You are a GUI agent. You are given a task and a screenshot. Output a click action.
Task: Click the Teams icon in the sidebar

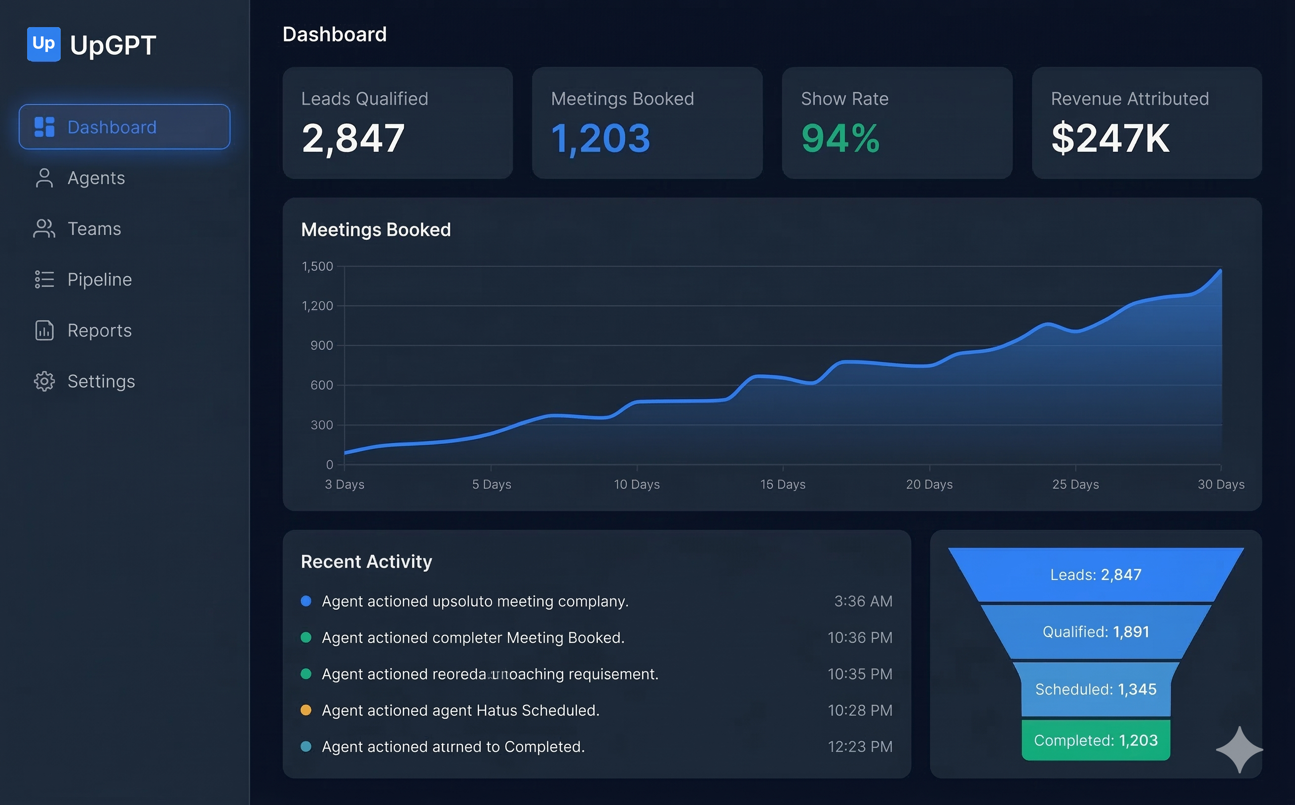tap(44, 228)
